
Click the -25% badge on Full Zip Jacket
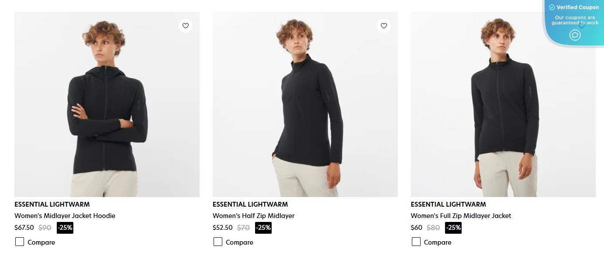click(x=453, y=228)
